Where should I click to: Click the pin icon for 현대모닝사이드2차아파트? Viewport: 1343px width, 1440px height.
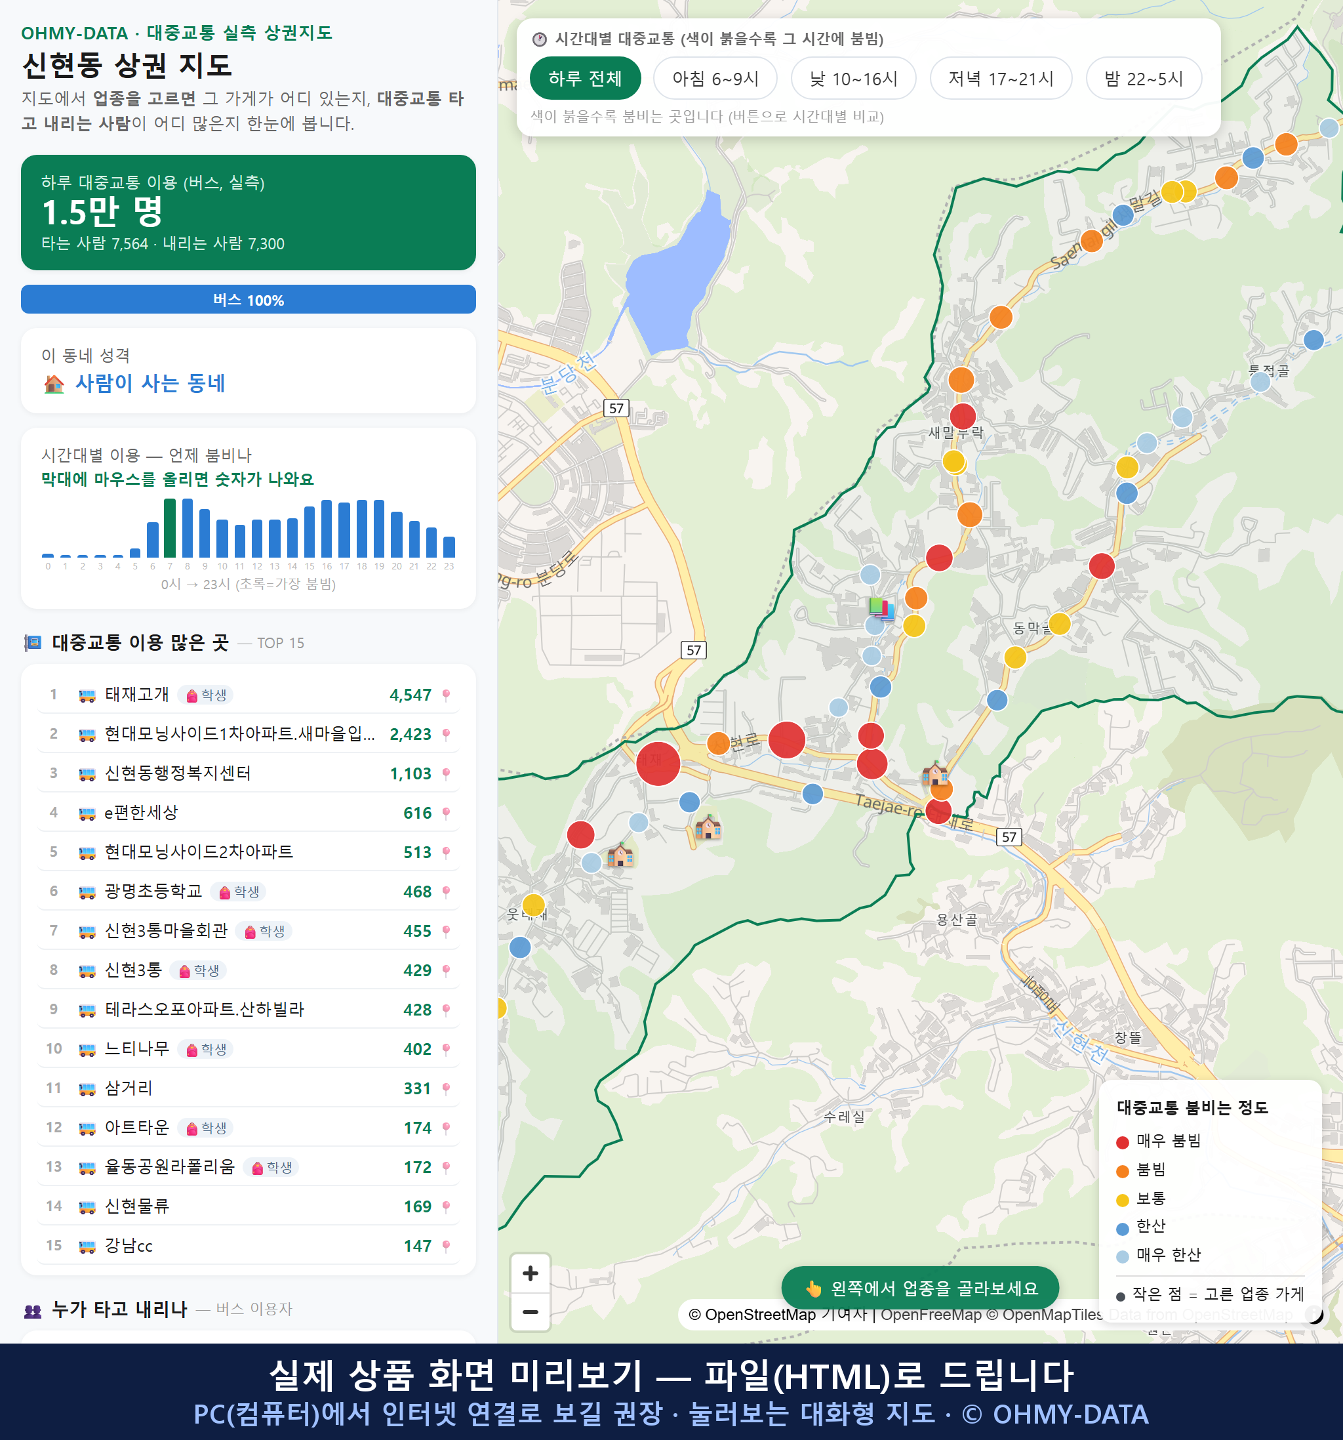(446, 853)
